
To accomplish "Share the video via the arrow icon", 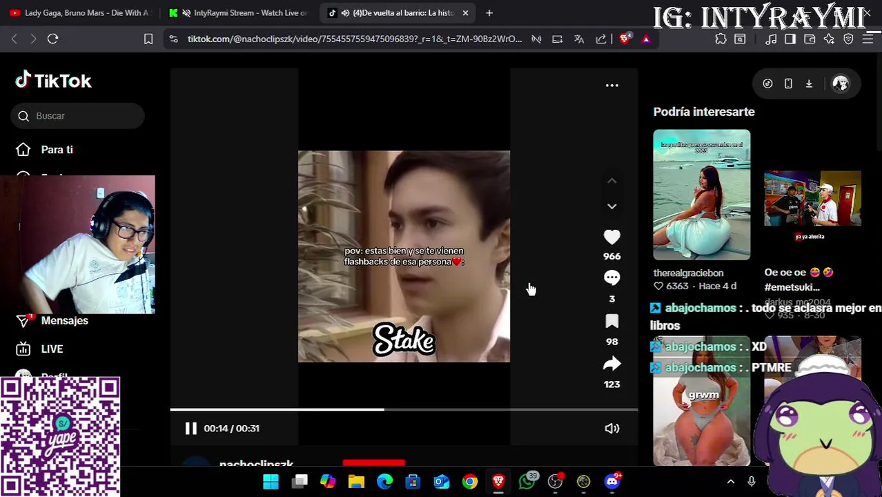I will click(x=611, y=364).
